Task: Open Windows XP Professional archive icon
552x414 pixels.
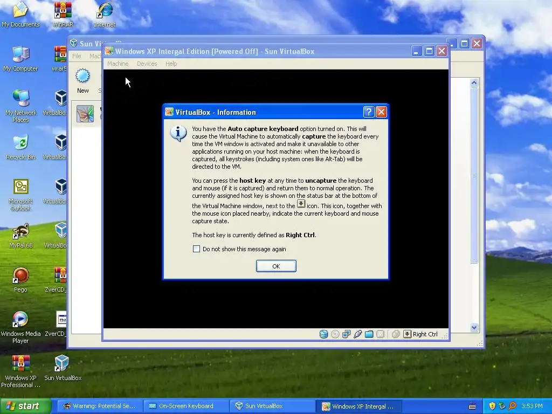Action: pyautogui.click(x=20, y=371)
